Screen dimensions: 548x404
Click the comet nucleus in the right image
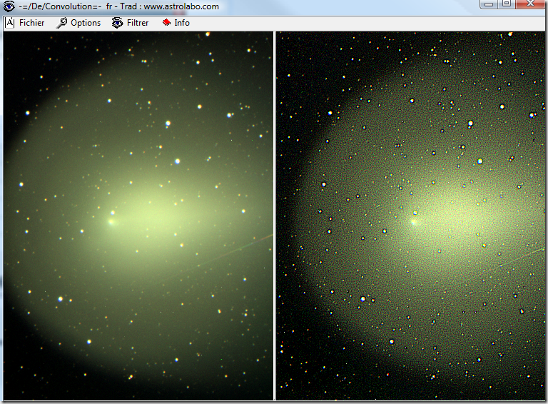414,222
